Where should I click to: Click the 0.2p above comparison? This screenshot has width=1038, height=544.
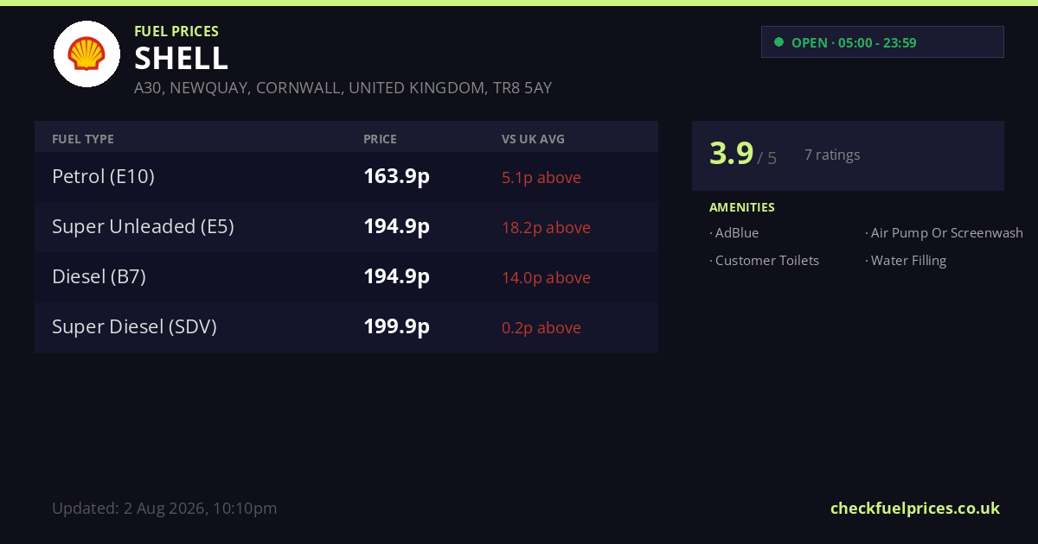[x=541, y=328]
